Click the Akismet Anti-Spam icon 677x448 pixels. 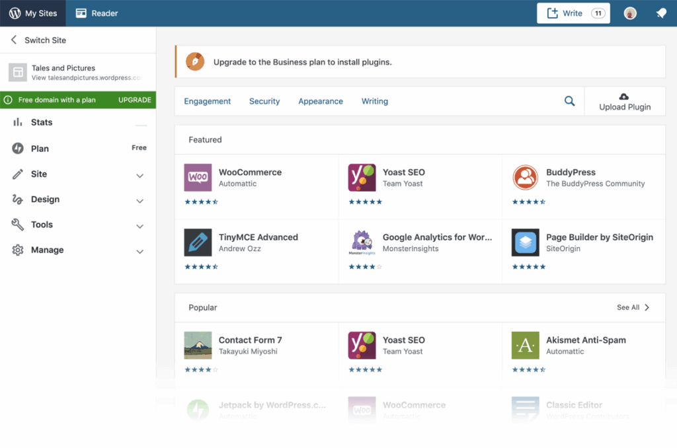tap(525, 346)
